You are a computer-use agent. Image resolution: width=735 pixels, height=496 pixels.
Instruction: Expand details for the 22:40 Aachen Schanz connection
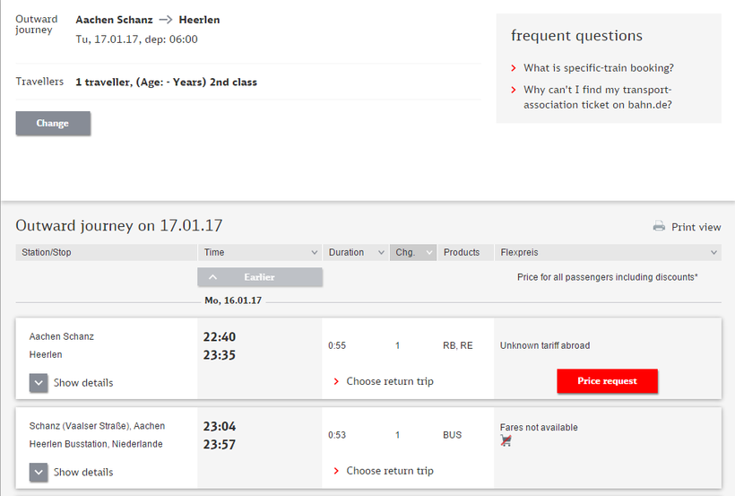tap(39, 383)
